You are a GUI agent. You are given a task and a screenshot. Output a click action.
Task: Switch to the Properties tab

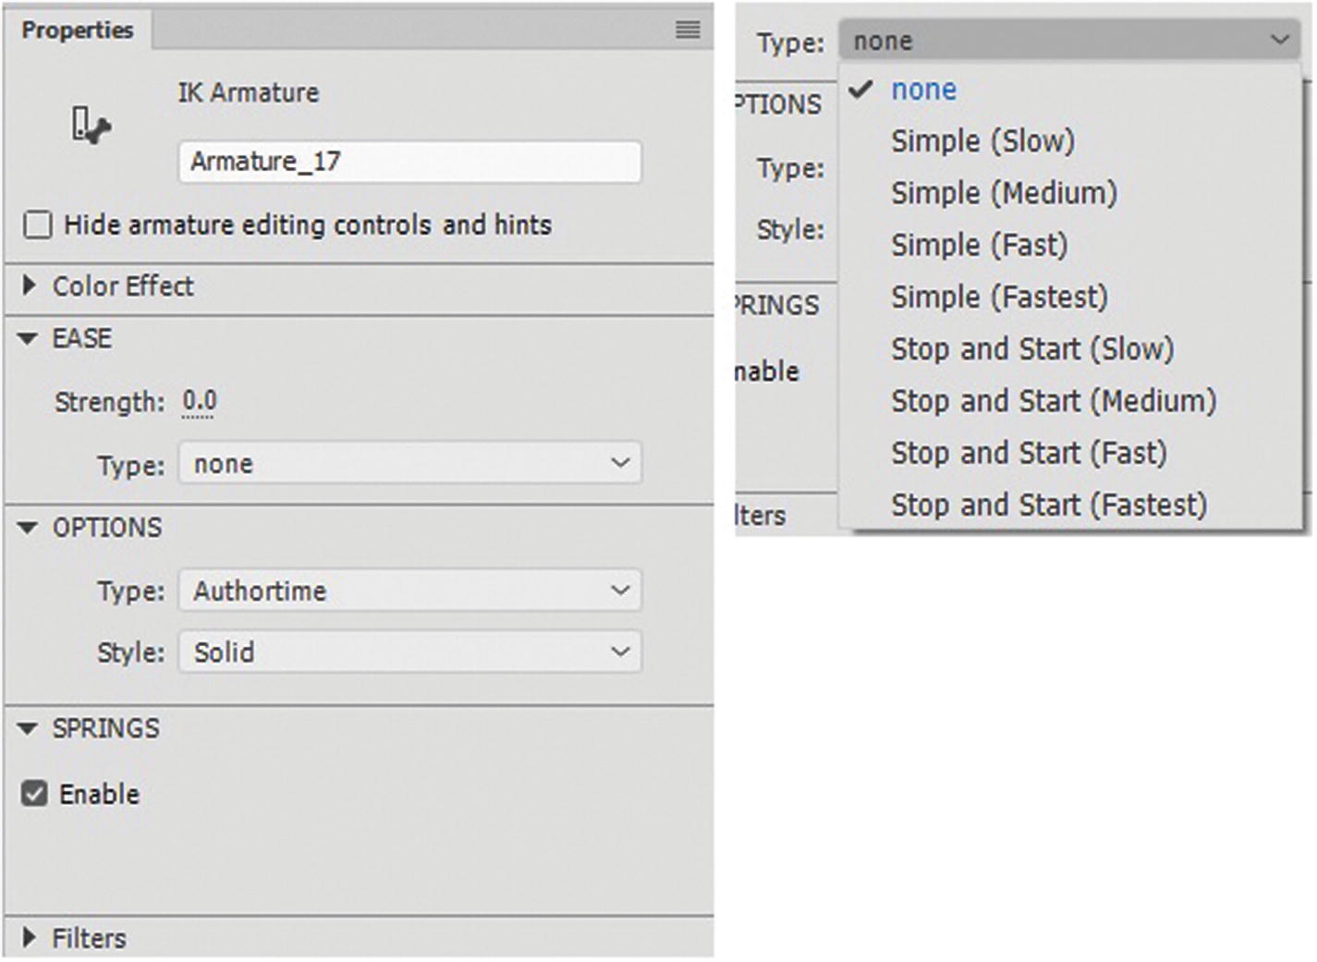coord(78,30)
